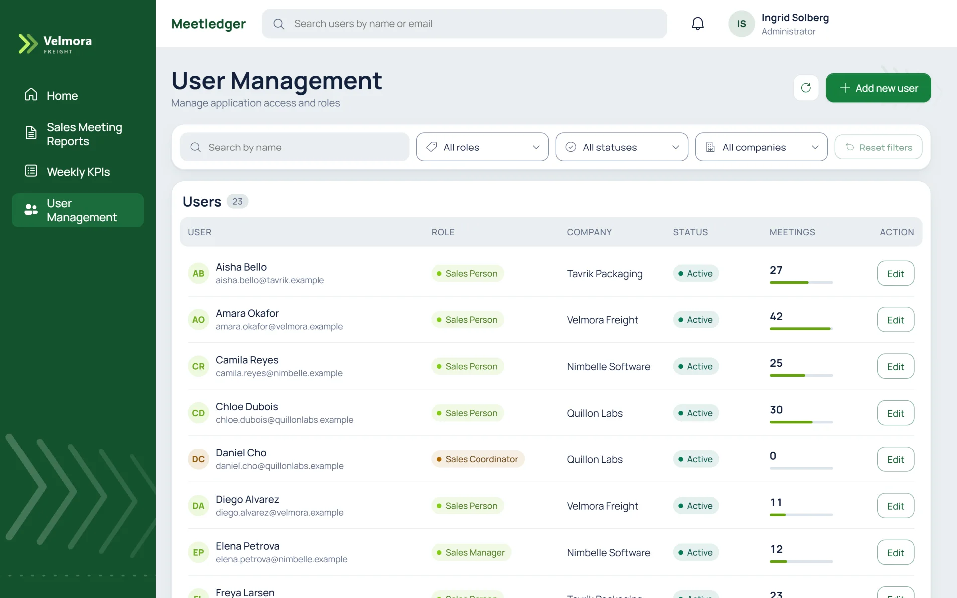Click Tavrik Packaging in Aisha Bello's row
The image size is (957, 598).
point(605,274)
